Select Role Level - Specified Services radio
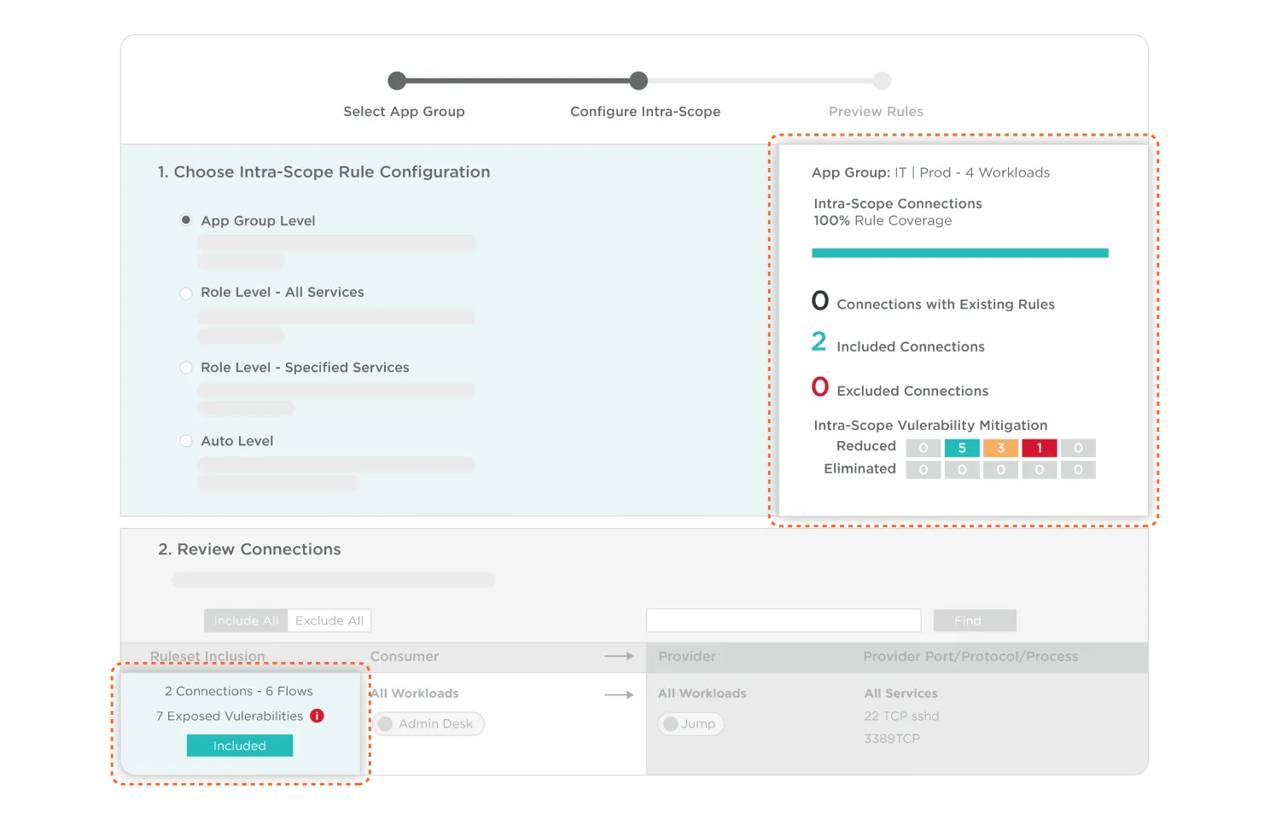This screenshot has width=1270, height=819. click(185, 368)
